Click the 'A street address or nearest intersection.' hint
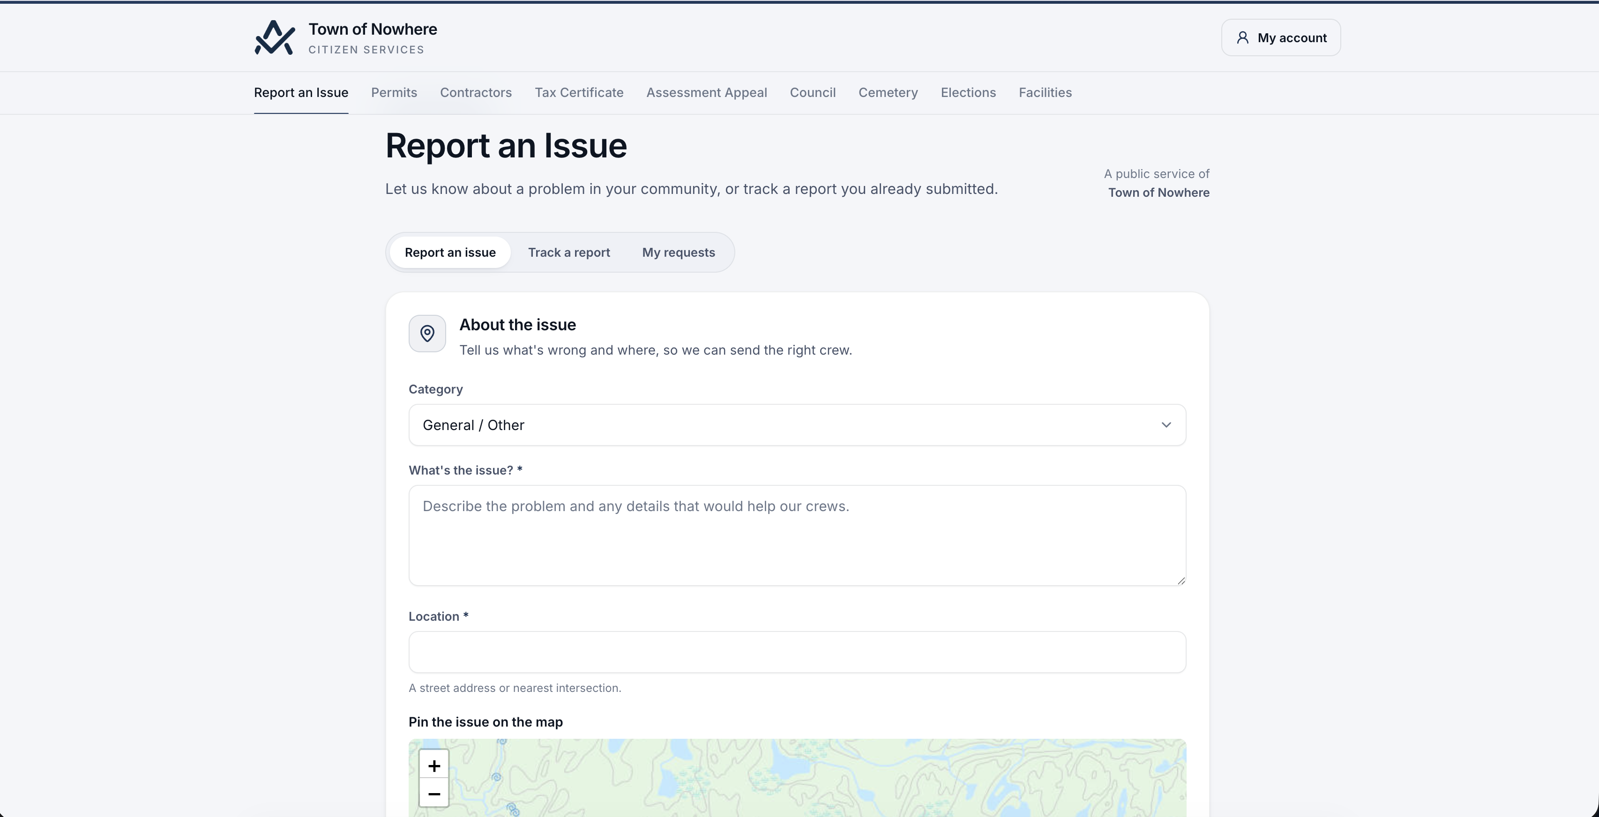 pos(515,688)
